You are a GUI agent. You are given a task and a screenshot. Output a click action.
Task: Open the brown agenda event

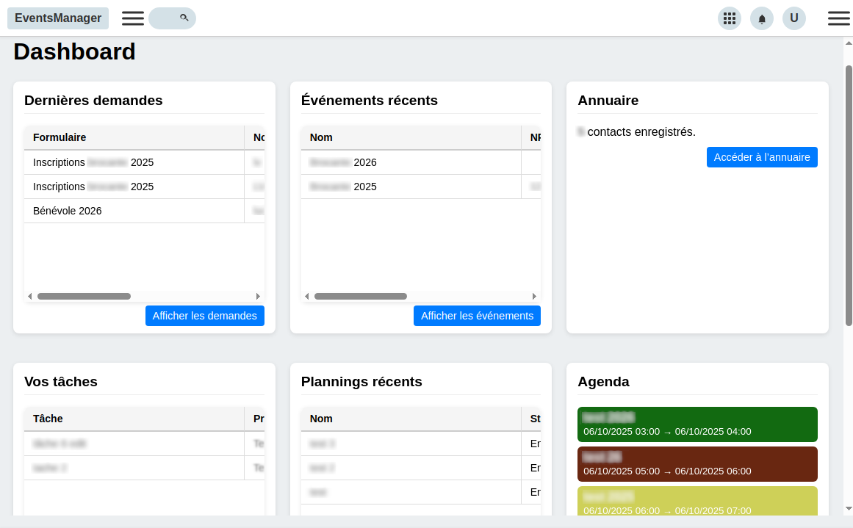[697, 464]
